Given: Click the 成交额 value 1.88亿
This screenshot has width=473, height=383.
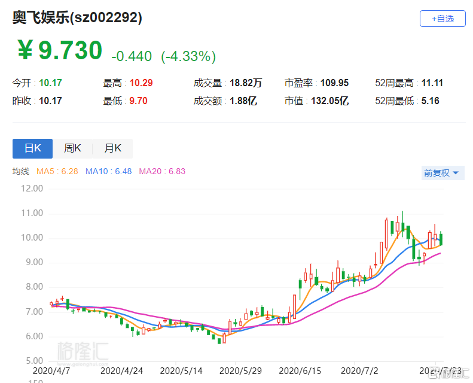Looking at the screenshot, I should 243,101.
